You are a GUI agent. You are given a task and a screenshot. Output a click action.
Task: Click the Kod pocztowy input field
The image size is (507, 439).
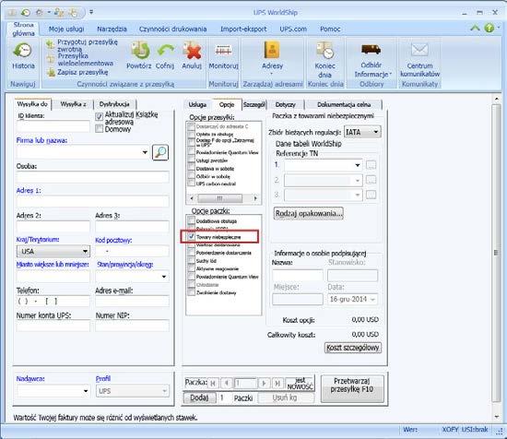(x=132, y=251)
